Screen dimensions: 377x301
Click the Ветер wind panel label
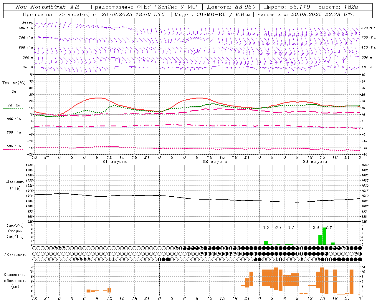point(27,22)
